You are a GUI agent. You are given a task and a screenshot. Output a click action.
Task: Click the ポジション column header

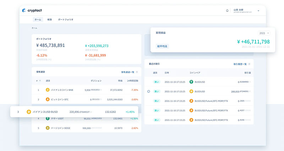tap(96, 81)
